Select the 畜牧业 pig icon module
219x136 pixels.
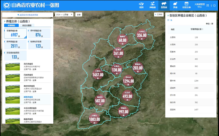pyautogui.click(x=164, y=5)
